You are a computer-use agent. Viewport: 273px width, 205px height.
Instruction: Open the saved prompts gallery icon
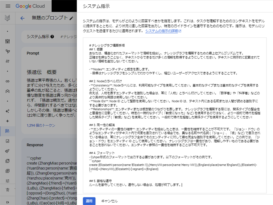(x=7, y=161)
